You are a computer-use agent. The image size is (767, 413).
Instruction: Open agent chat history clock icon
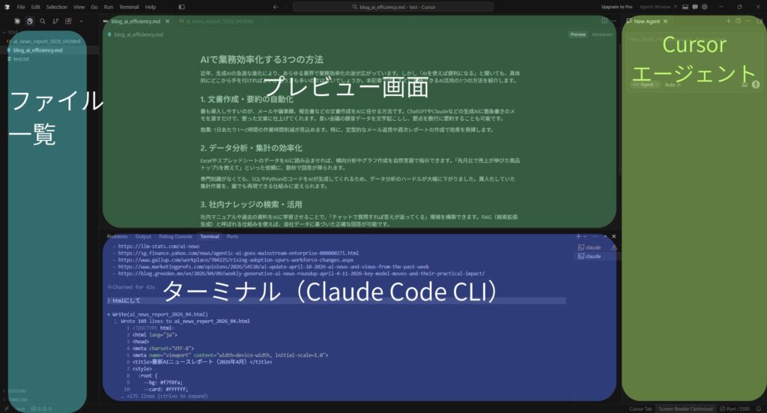coord(738,21)
